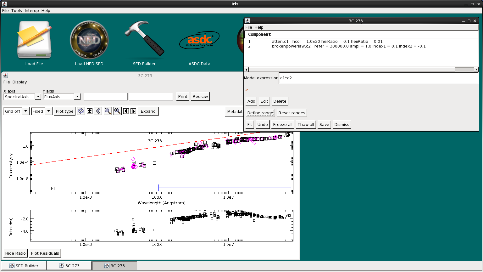Screen dimensions: 483x272
Task: Click the Model expression input field
Action: tap(378, 78)
